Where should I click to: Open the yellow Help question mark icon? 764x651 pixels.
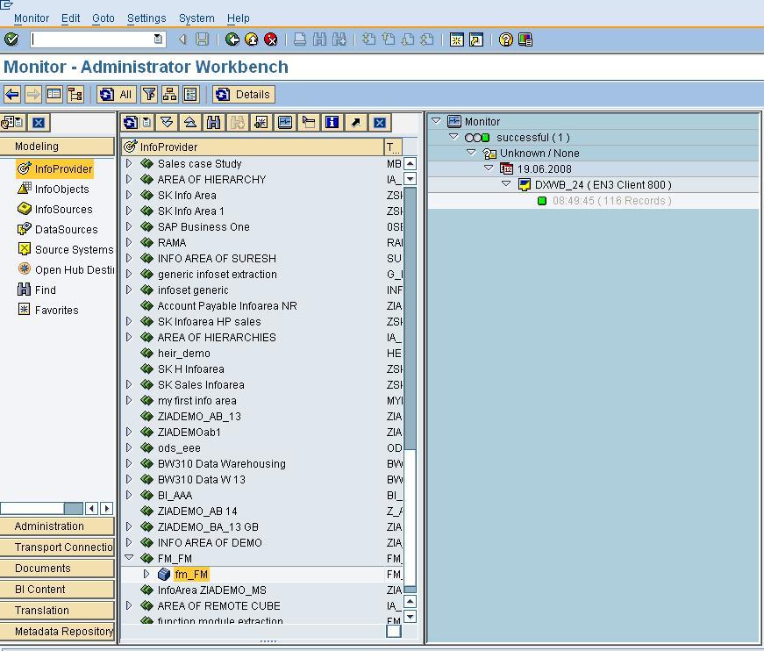[x=506, y=39]
